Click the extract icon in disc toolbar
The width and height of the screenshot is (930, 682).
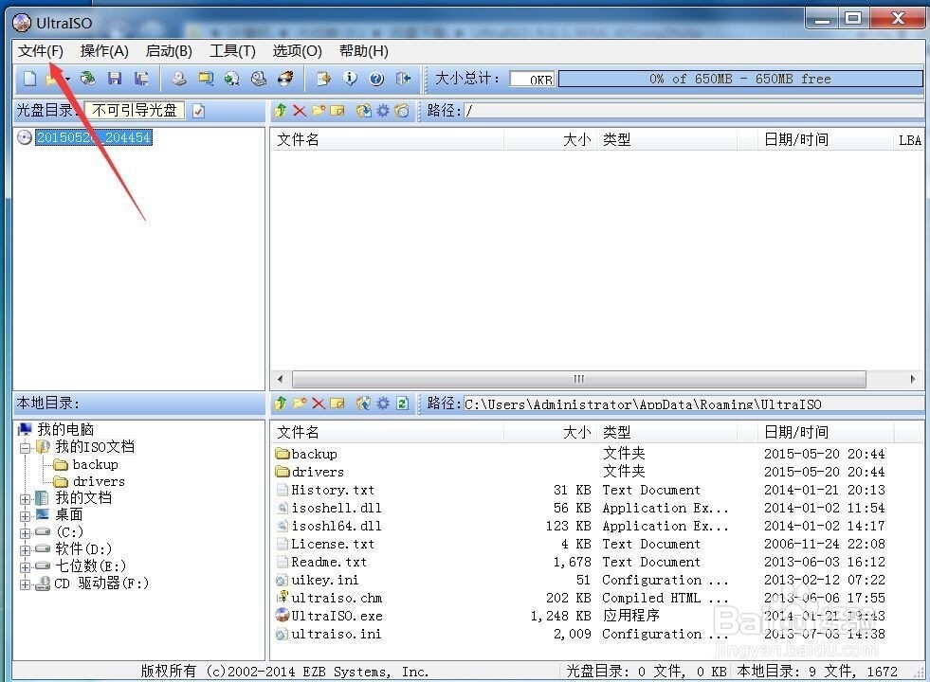[x=364, y=110]
